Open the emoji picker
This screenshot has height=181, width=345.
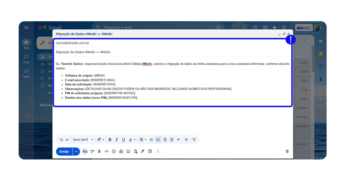point(114,151)
